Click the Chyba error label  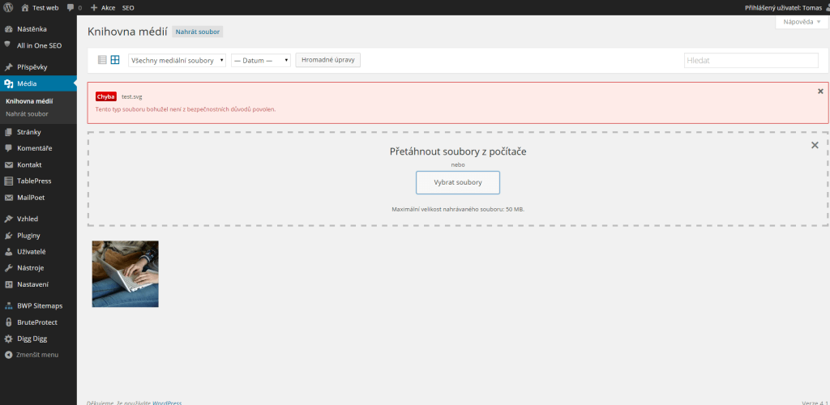coord(106,96)
